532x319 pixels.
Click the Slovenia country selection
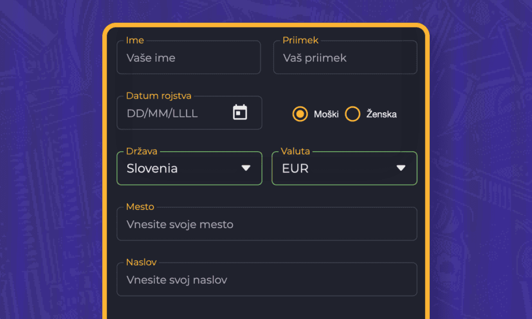pos(153,168)
